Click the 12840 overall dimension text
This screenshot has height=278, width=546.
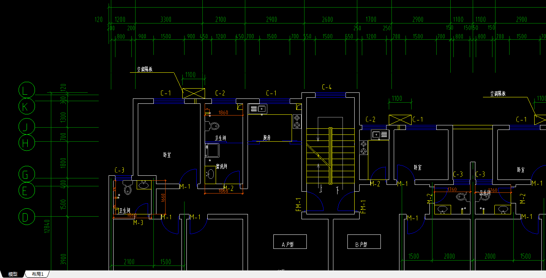[x=47, y=226]
